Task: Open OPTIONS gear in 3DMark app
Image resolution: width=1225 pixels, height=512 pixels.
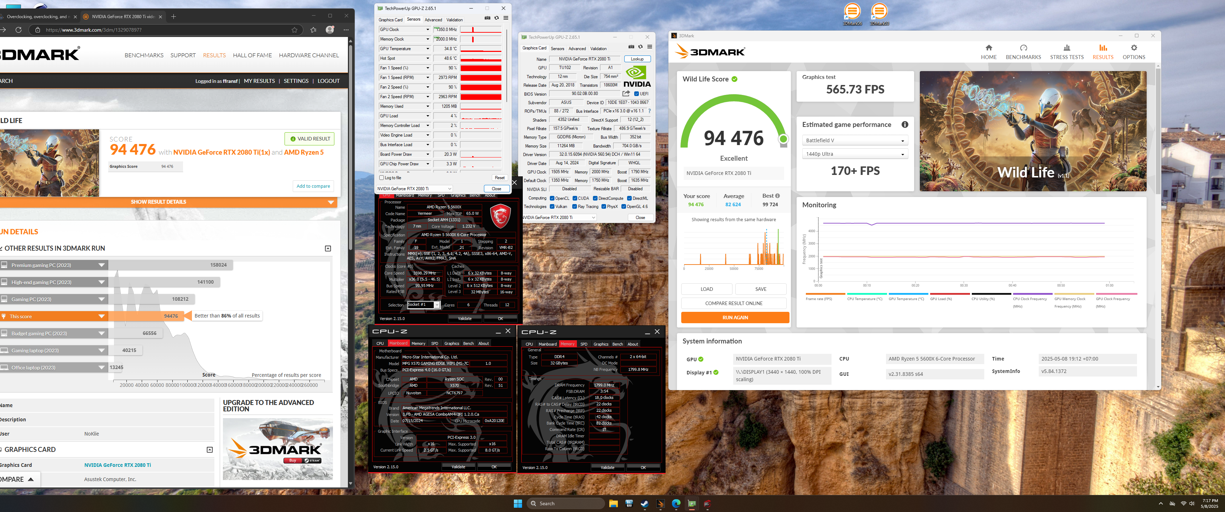Action: (x=1134, y=52)
